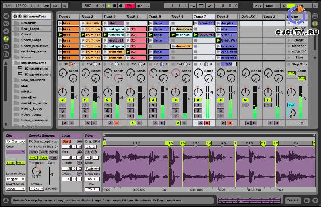Select the DelayFX return track header
Viewport: 321px width, 207px height.
[251, 17]
